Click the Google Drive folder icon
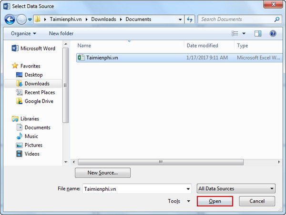The image size is (286, 215). 19,101
